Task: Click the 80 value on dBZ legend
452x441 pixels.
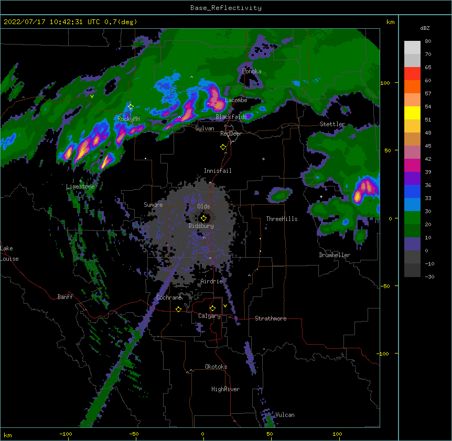Action: point(428,41)
